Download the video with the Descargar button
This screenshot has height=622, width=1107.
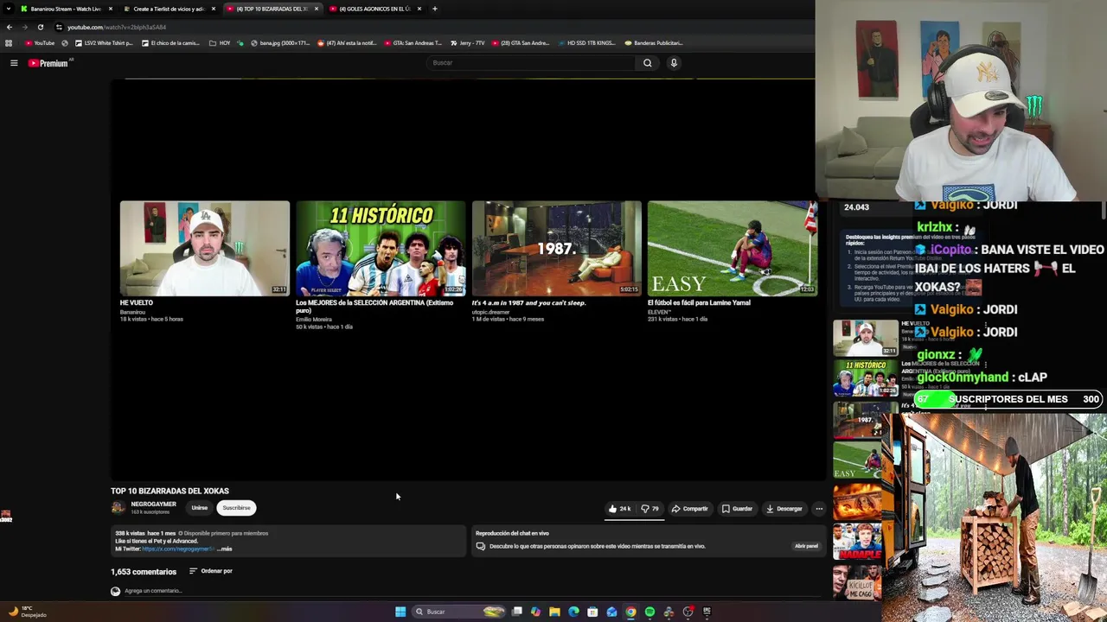pos(784,509)
